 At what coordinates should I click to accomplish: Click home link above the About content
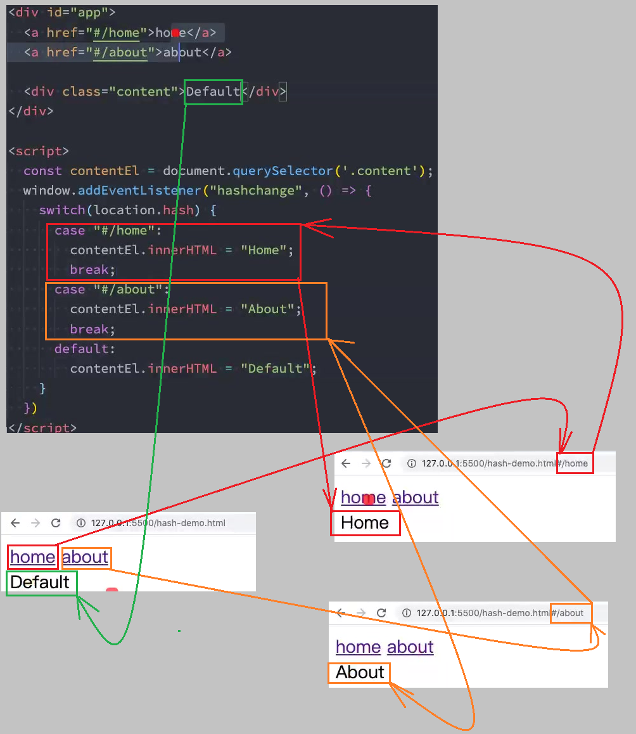[358, 647]
